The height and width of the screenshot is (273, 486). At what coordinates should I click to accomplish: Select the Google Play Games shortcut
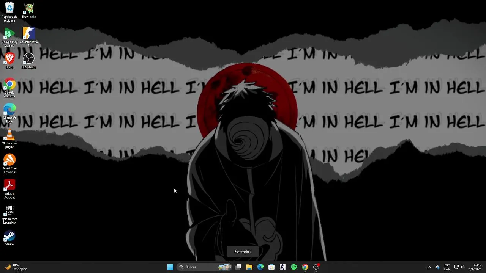point(9,38)
